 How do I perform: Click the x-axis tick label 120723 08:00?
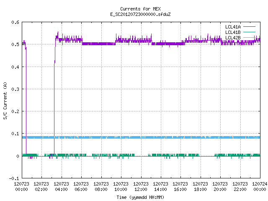coord(101,187)
